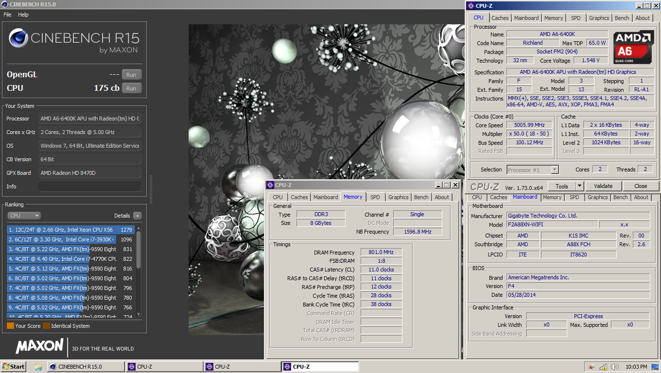
Task: Click the Core Speed 5005.99 MHz value
Action: click(530, 125)
